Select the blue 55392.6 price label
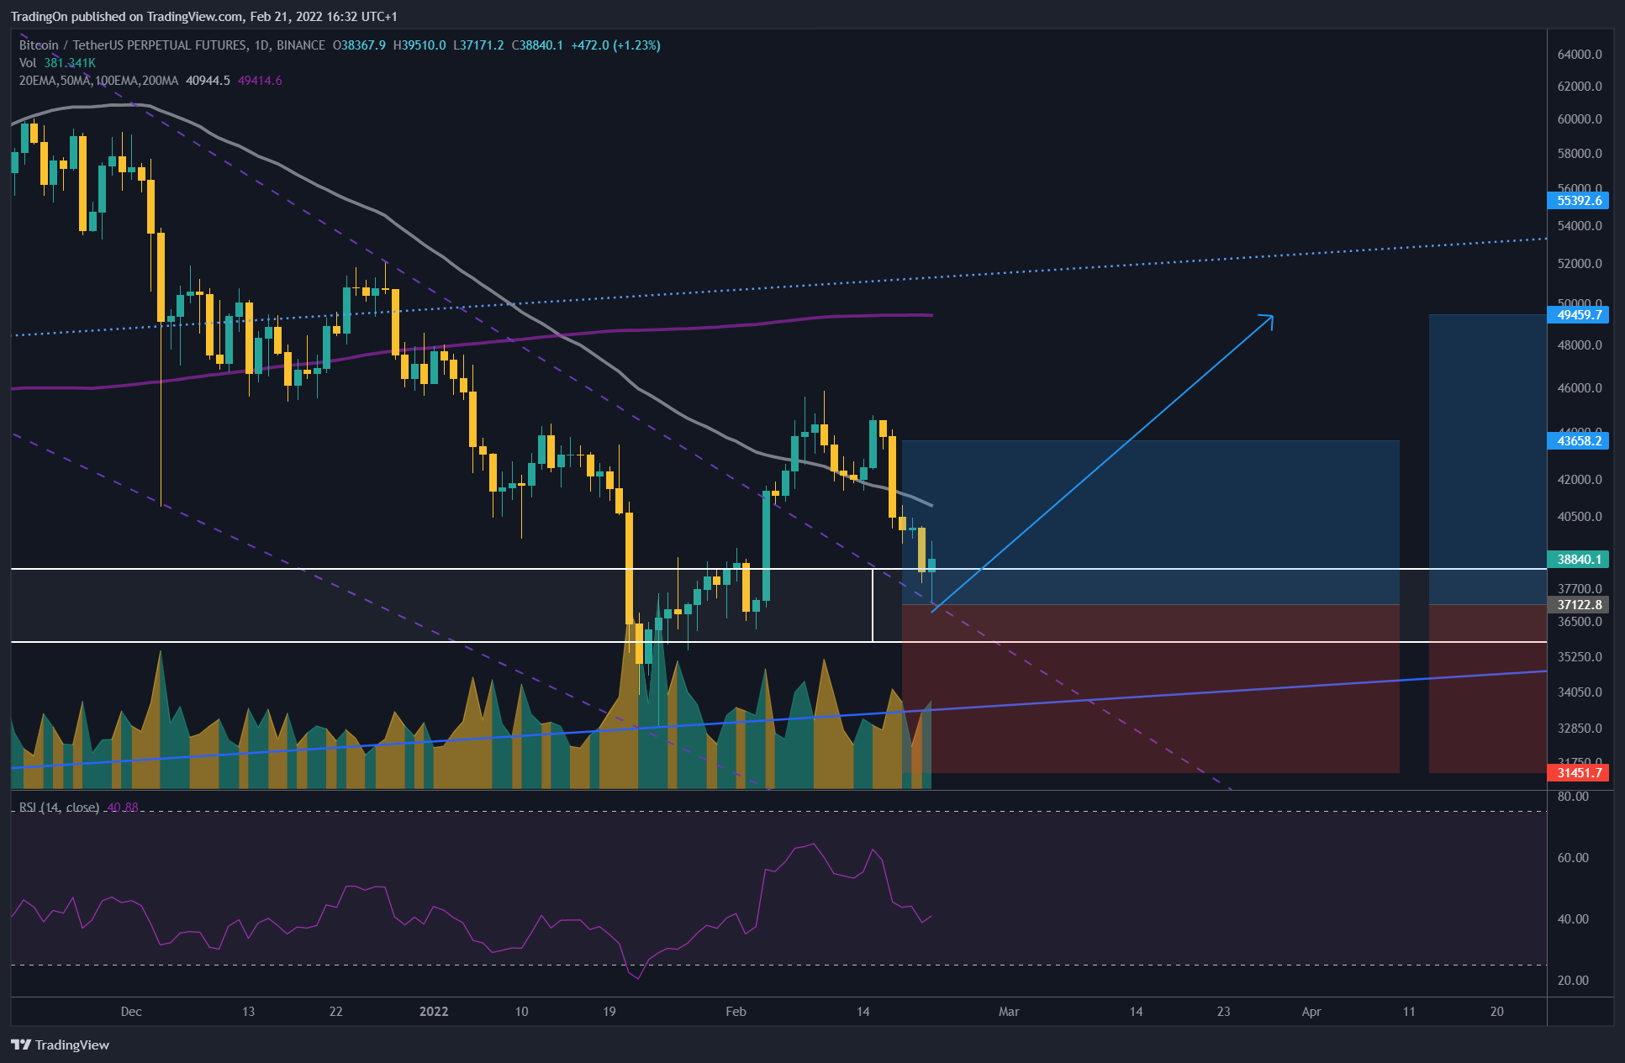This screenshot has width=1625, height=1063. click(1578, 200)
